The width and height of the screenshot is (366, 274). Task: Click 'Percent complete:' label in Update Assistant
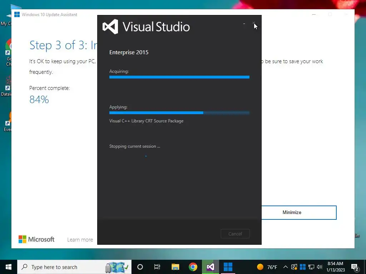point(49,88)
